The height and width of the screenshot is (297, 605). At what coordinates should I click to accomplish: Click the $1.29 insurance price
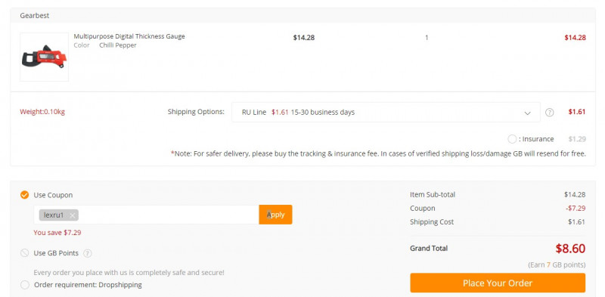[x=577, y=139]
